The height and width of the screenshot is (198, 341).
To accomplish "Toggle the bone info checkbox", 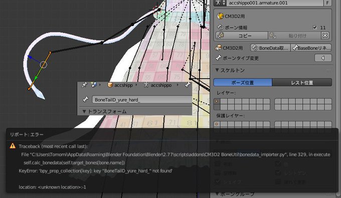I will [x=315, y=27].
